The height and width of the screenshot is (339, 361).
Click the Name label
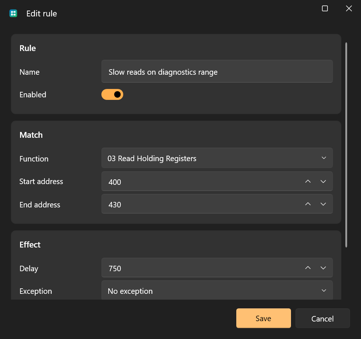tap(30, 72)
